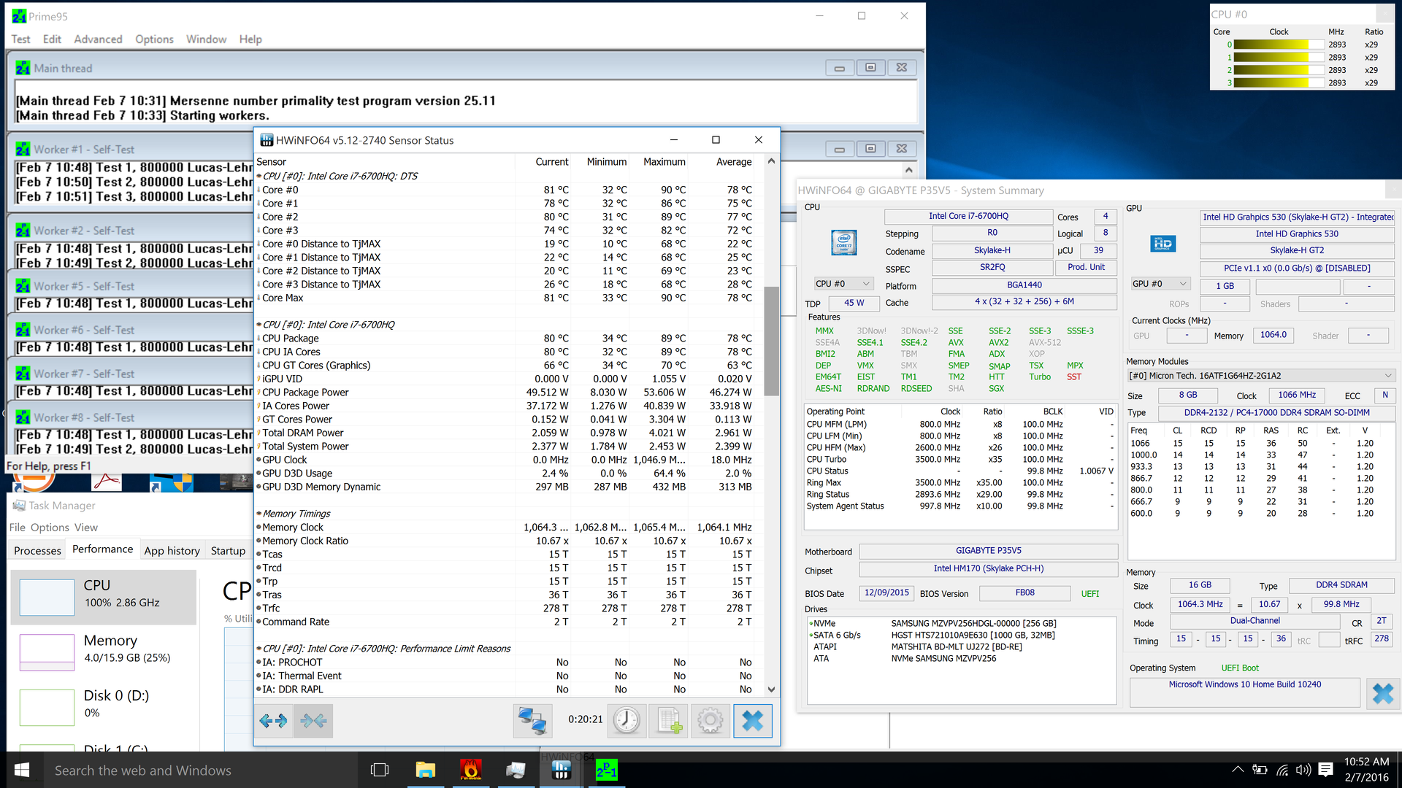Viewport: 1402px width, 788px height.
Task: Click the Core 0 clock bar
Action: pos(1279,45)
